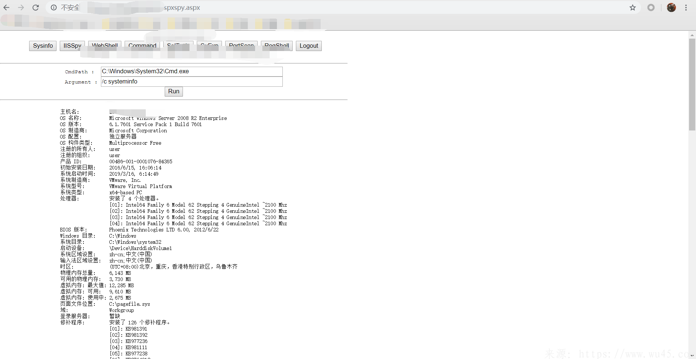
Task: Select the 'C:\pagefile.sys' value
Action: click(x=130, y=304)
